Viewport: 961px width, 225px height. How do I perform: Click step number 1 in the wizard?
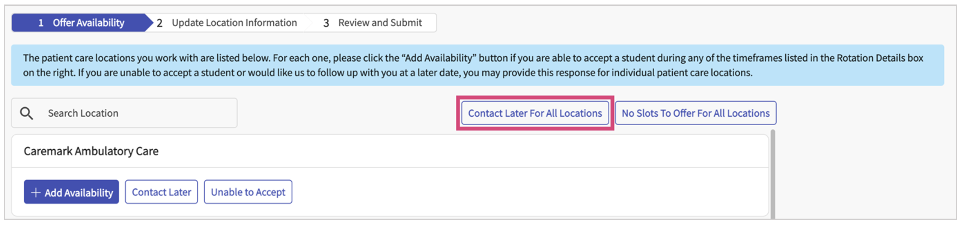click(x=41, y=23)
